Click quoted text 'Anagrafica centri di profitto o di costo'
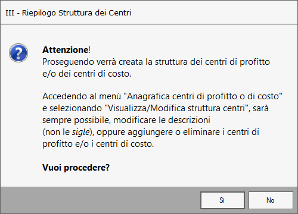The width and height of the screenshot is (298, 214). point(203,96)
